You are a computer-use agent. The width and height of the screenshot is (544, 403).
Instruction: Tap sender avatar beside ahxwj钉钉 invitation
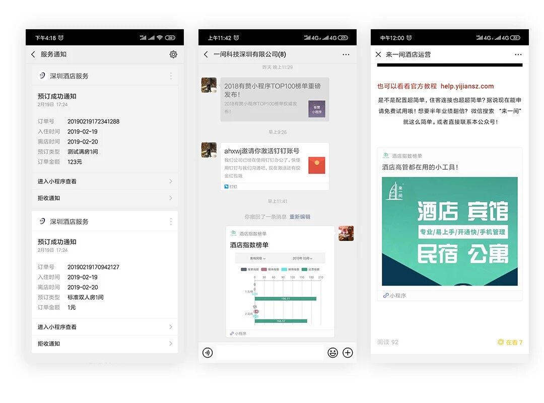209,150
